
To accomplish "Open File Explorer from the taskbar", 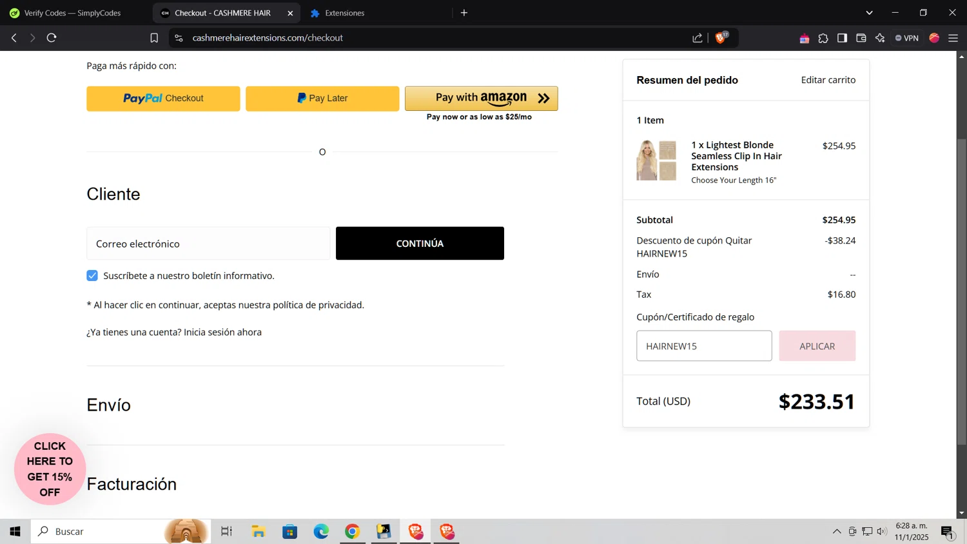I will tap(259, 532).
